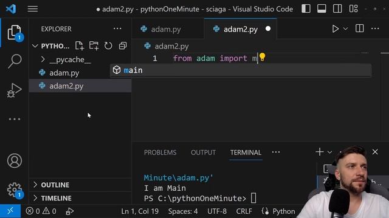Open the Accounts menu
Viewport: 389px width, 218px height.
[15, 160]
